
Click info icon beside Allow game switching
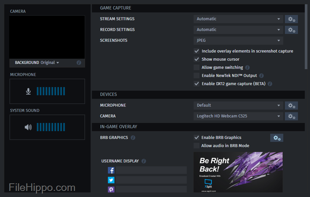point(247,67)
